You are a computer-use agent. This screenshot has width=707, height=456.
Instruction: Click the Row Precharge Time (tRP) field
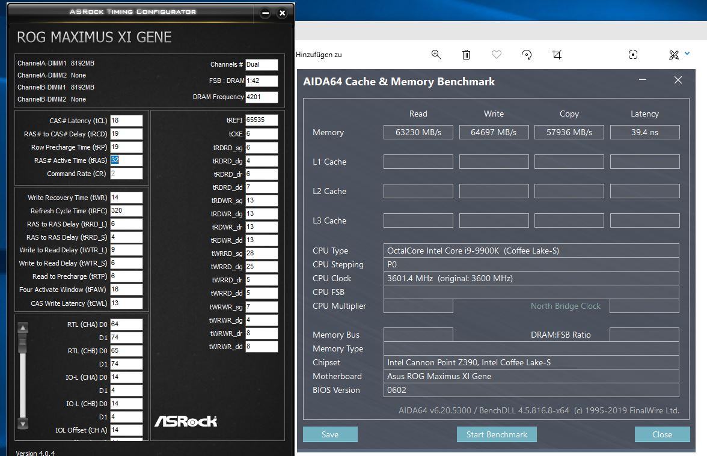(126, 147)
